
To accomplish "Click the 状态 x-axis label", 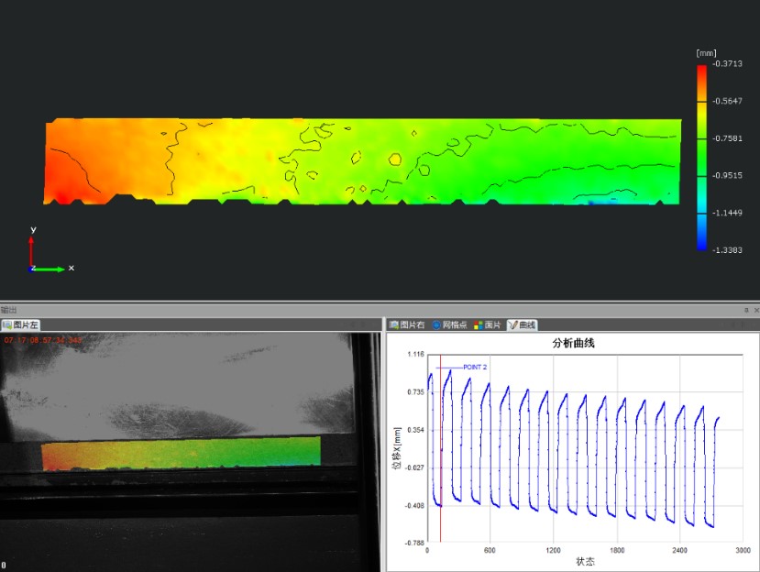I will pyautogui.click(x=585, y=561).
